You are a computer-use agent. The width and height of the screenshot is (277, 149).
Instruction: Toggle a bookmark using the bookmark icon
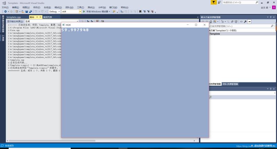(x=140, y=11)
